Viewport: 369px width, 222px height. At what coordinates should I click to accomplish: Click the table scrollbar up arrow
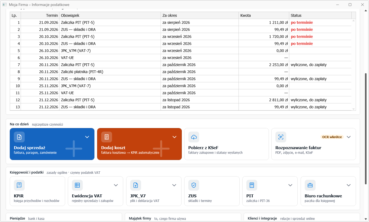354,21
